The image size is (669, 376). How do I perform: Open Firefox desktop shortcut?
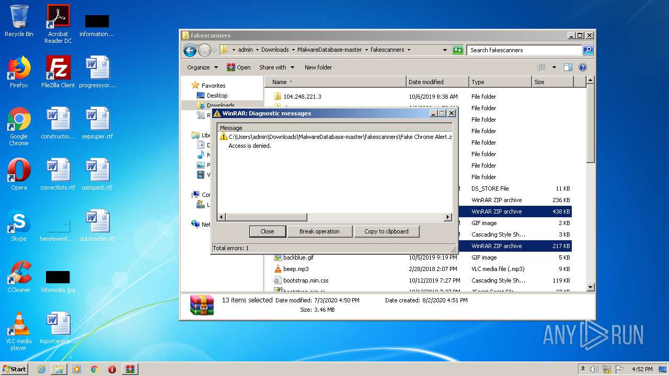point(19,72)
